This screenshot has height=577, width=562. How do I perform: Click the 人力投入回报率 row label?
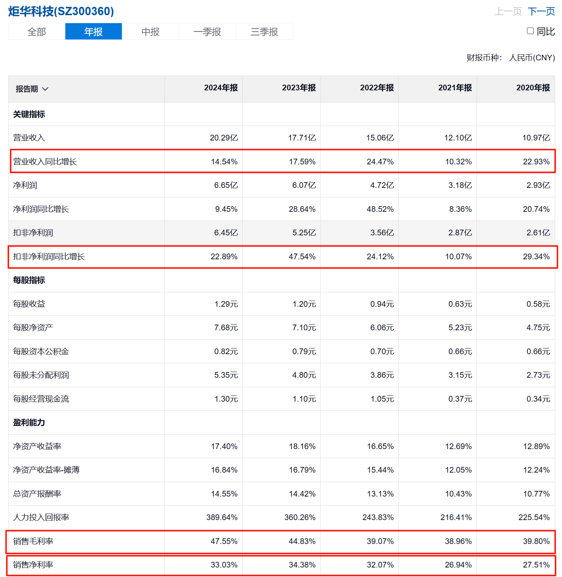tap(41, 517)
